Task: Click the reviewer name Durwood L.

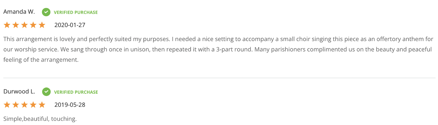Action: click(x=19, y=91)
